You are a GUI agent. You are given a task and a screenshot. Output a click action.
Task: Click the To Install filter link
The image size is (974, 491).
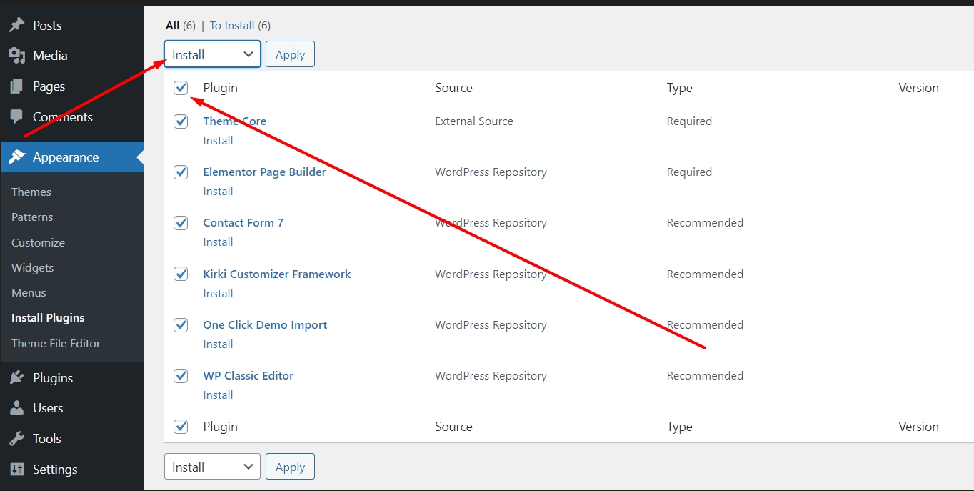tap(231, 26)
